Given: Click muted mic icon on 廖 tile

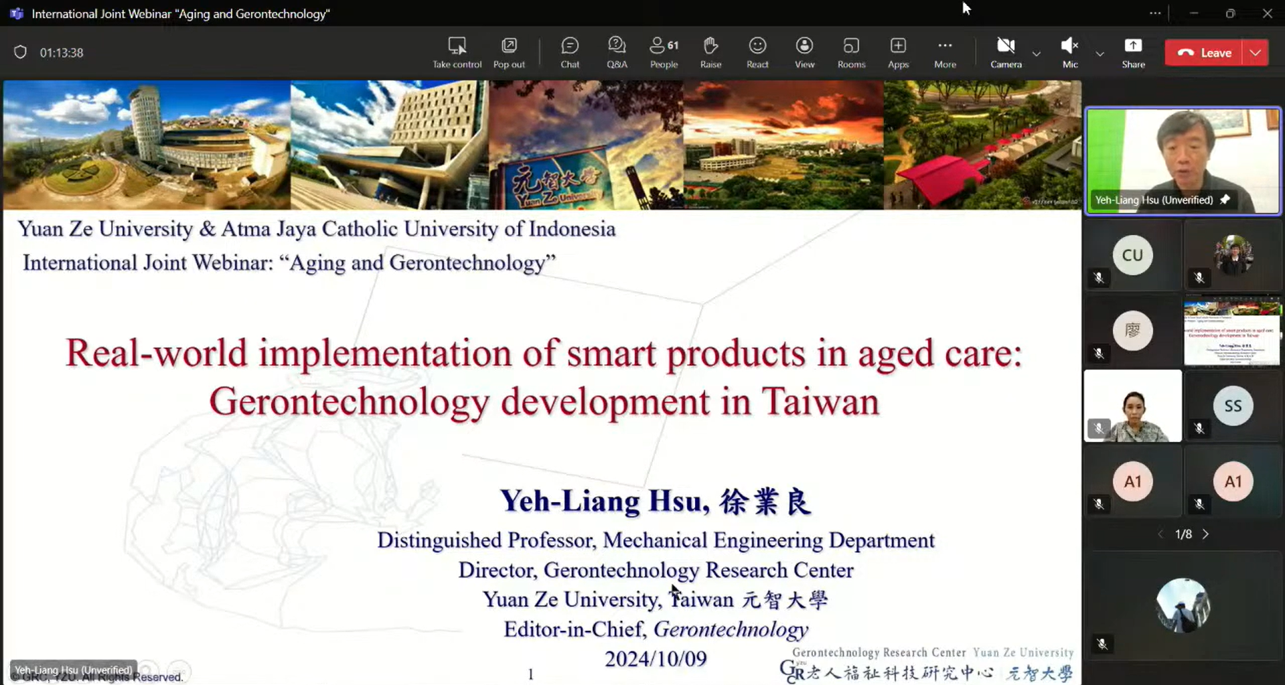Looking at the screenshot, I should (1099, 354).
